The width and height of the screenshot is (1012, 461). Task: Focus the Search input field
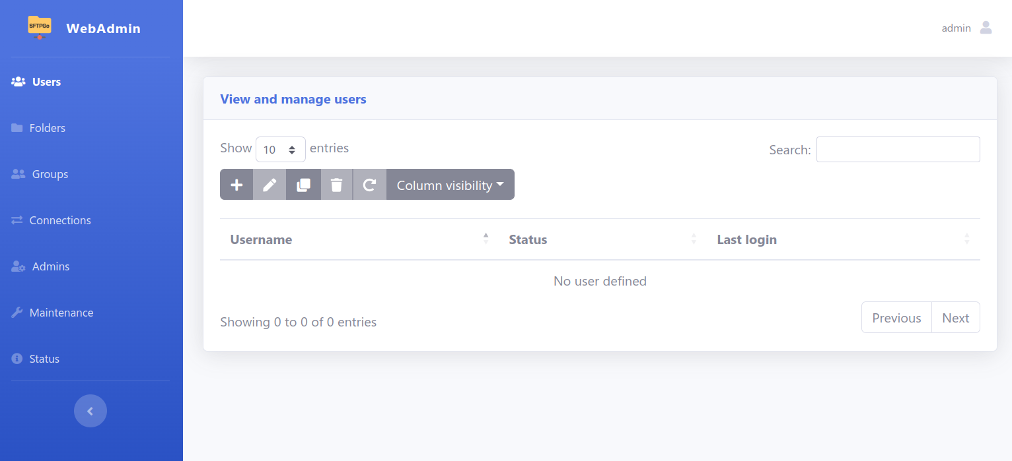898,149
